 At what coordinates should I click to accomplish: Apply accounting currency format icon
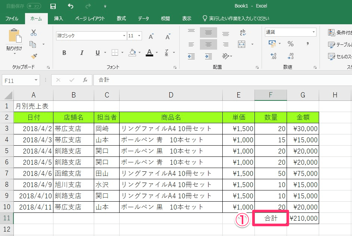pyautogui.click(x=272, y=44)
